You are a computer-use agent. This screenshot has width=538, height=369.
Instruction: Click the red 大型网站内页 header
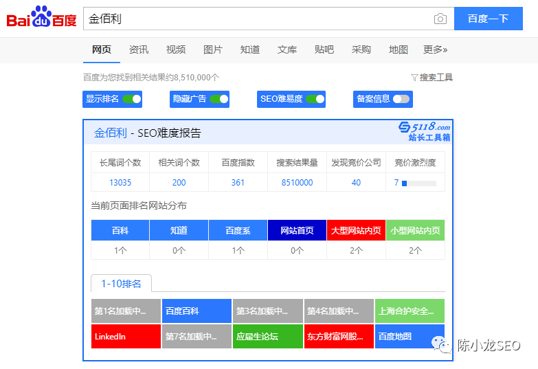[x=356, y=230]
